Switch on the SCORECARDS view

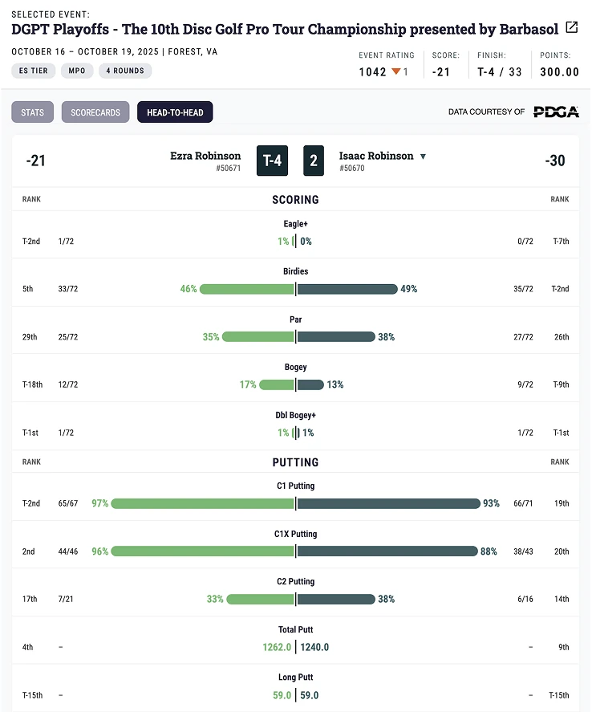(x=95, y=112)
